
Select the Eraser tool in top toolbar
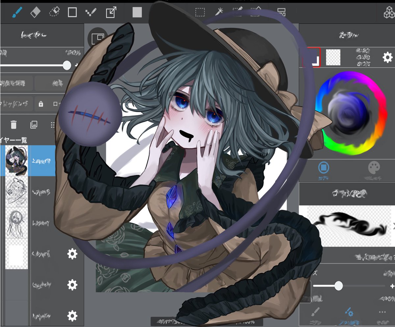35,13
